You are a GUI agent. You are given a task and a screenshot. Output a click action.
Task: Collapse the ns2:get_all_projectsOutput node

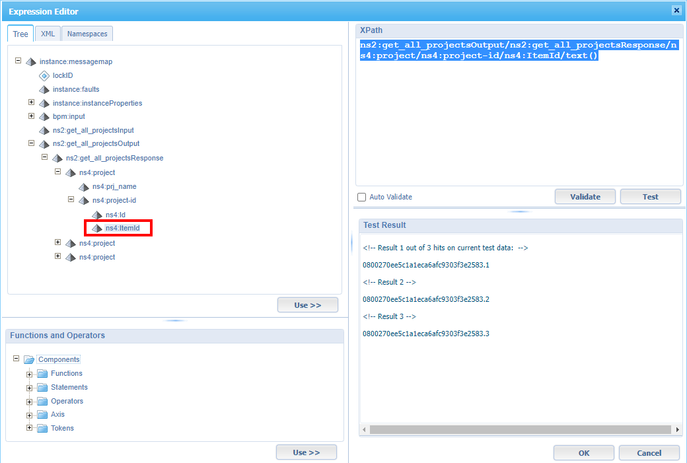31,143
